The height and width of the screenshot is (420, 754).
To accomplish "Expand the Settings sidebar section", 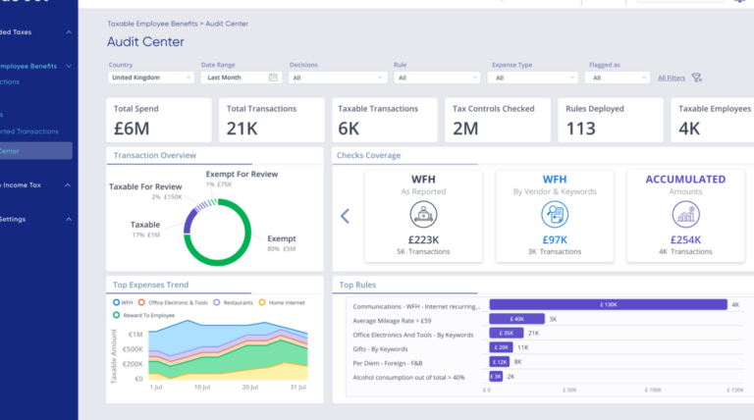I will coord(69,219).
